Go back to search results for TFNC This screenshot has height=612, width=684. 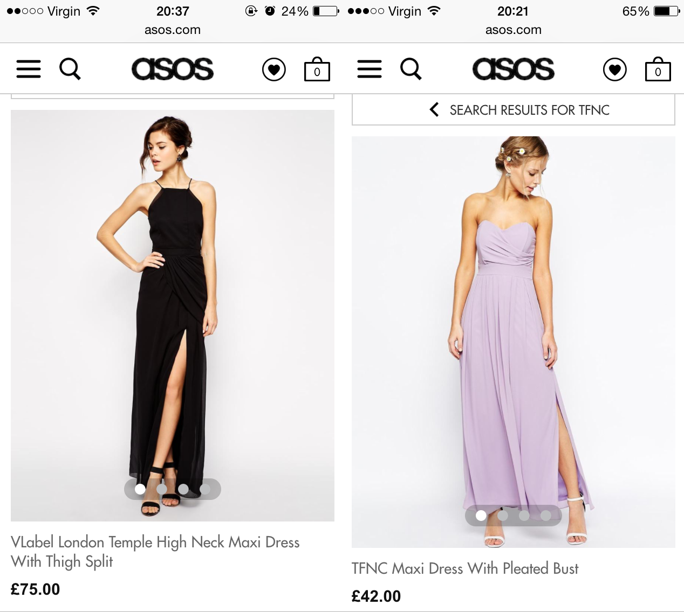tap(529, 110)
